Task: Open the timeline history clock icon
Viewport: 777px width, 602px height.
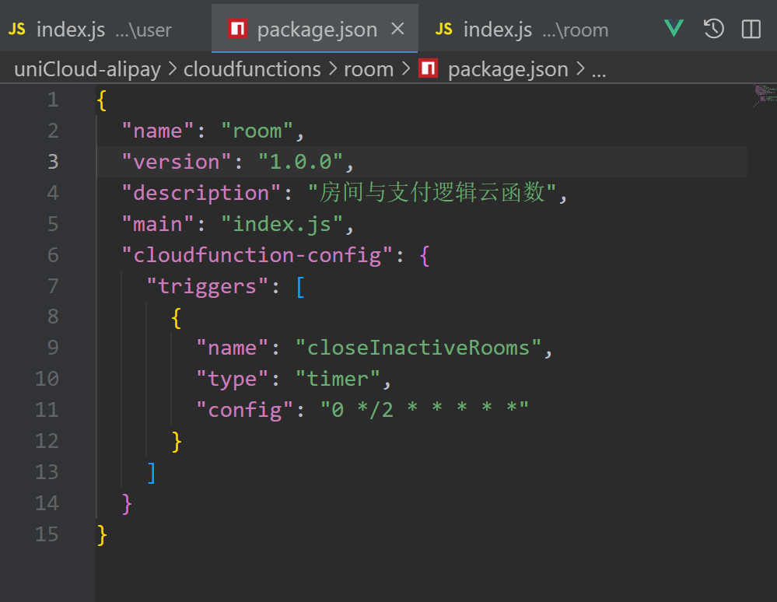Action: (713, 30)
